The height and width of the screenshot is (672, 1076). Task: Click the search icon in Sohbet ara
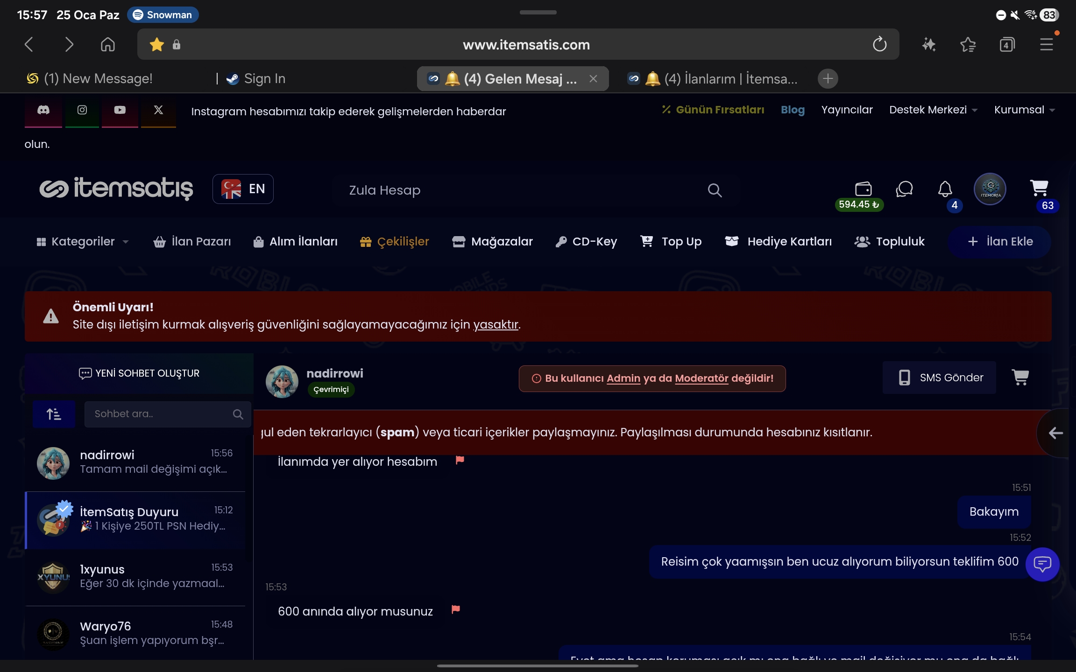(x=238, y=414)
